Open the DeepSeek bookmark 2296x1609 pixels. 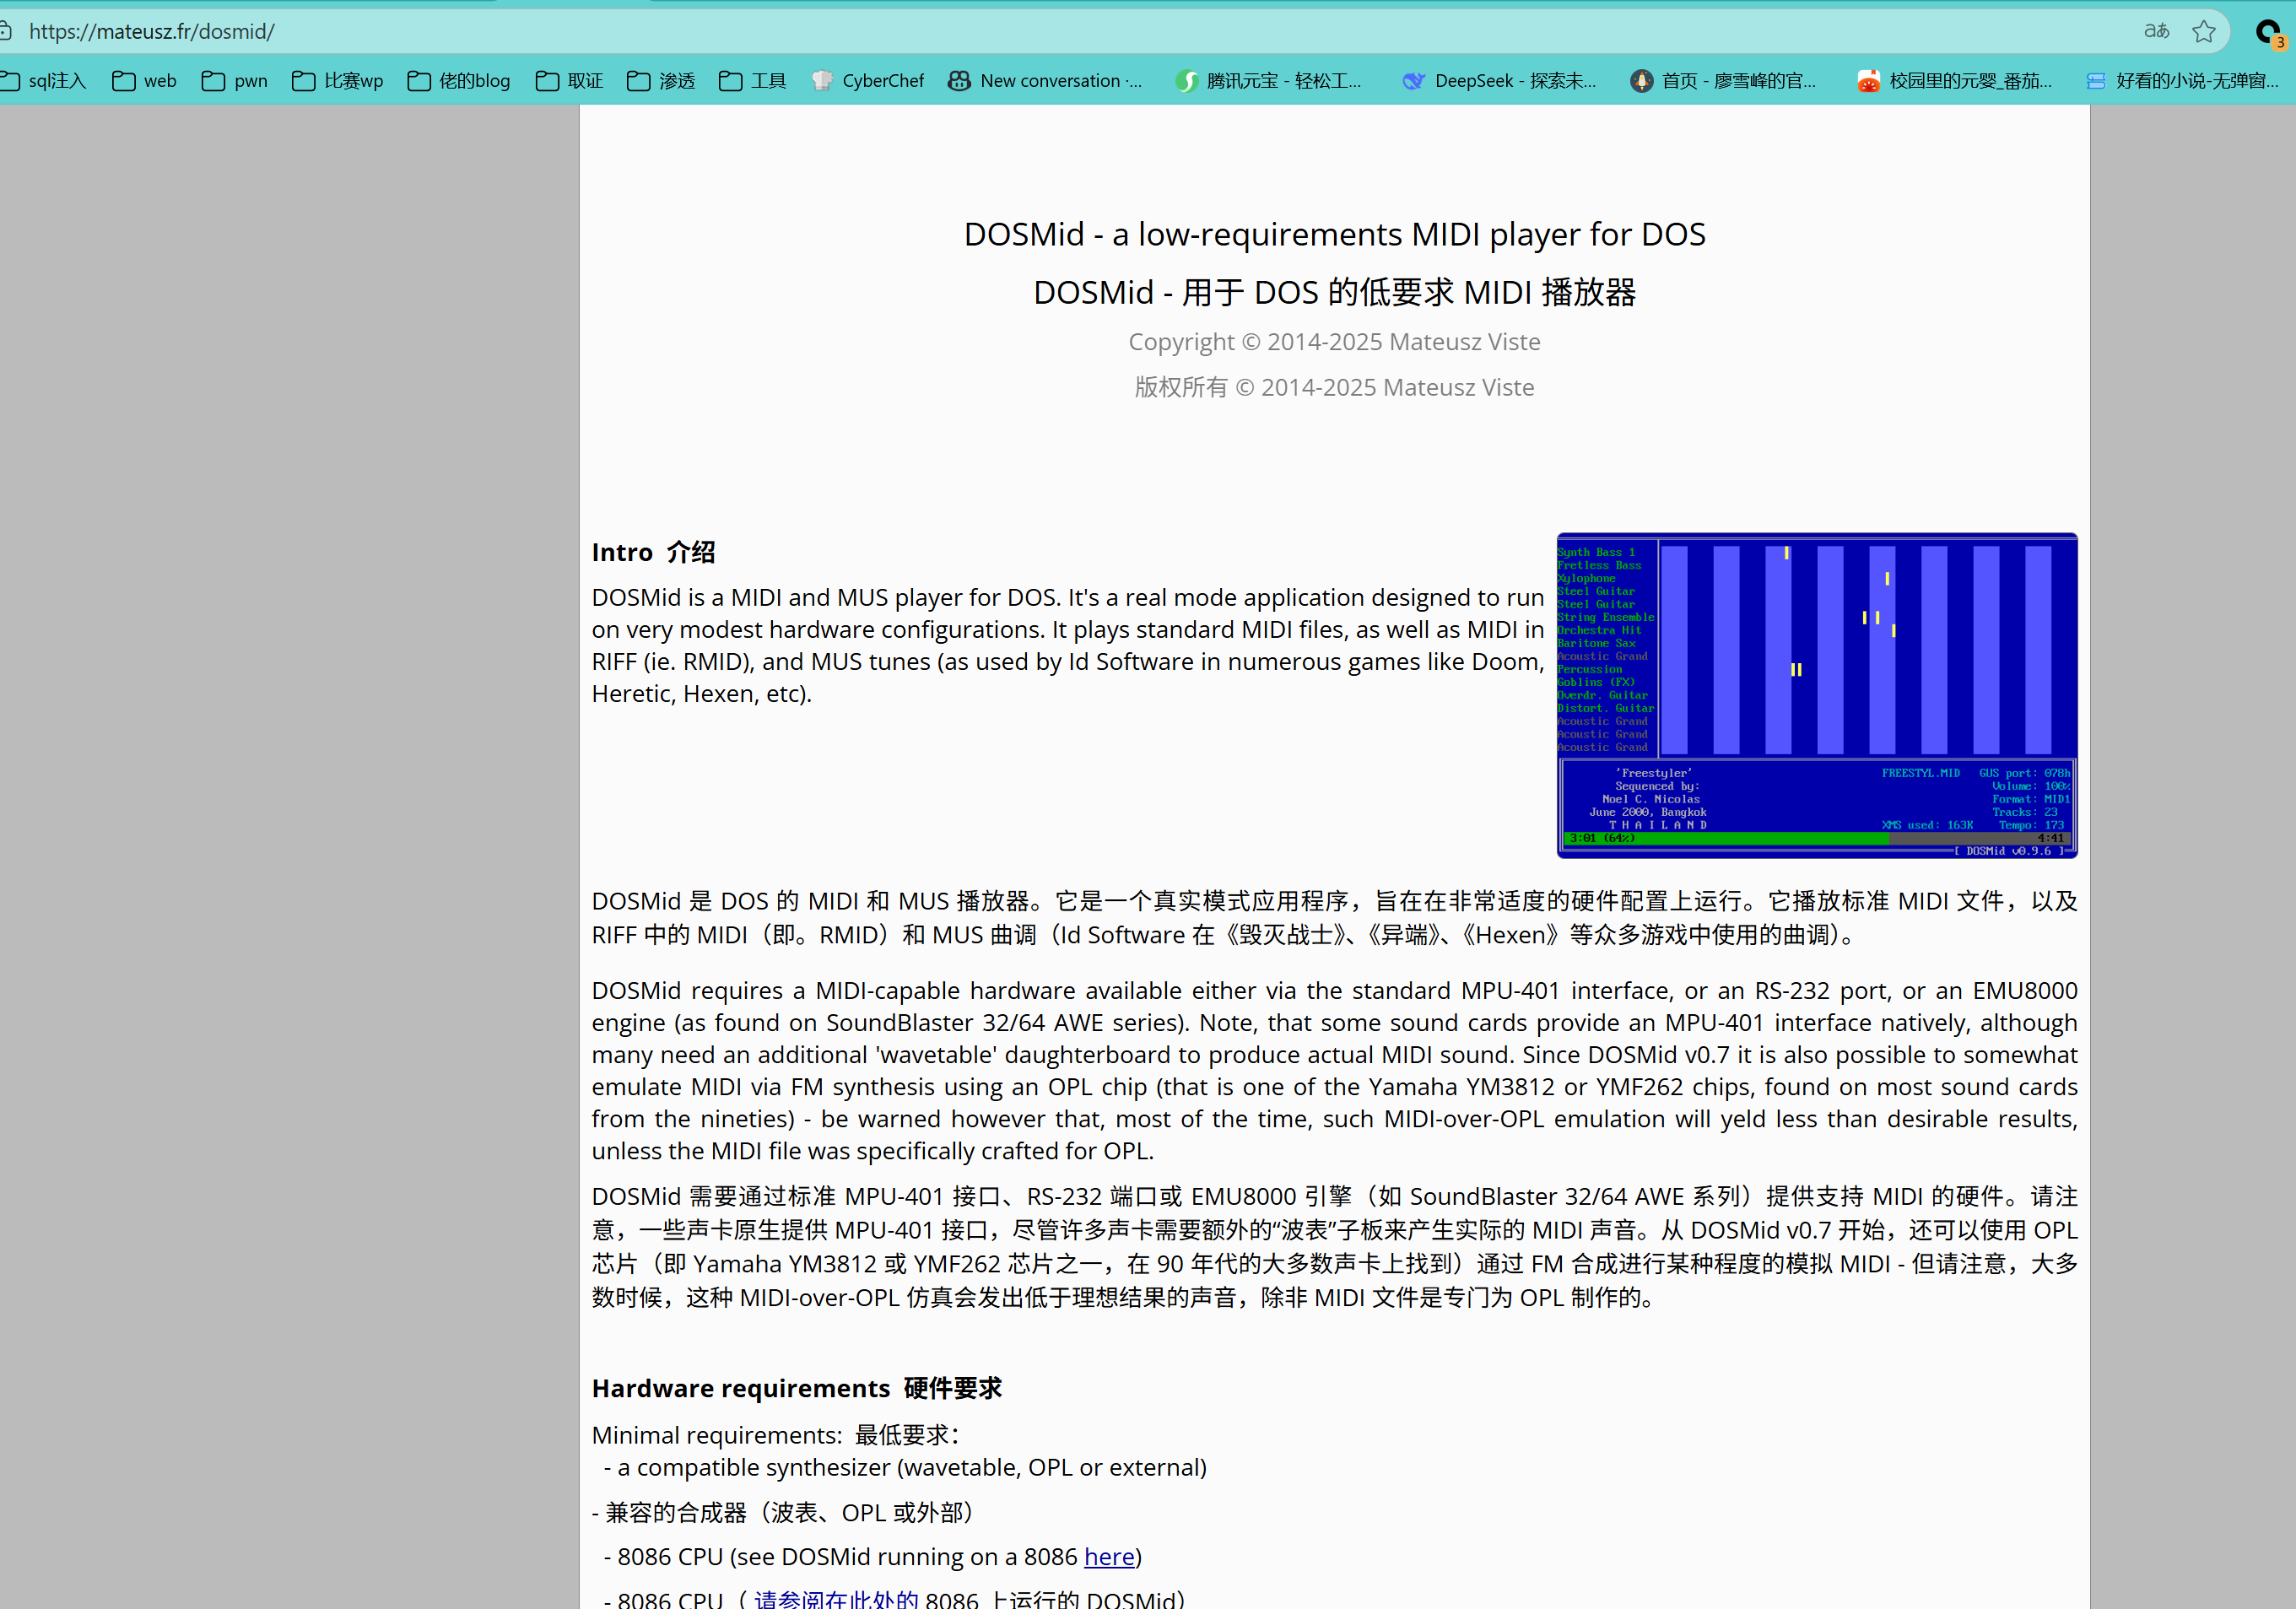(x=1500, y=80)
